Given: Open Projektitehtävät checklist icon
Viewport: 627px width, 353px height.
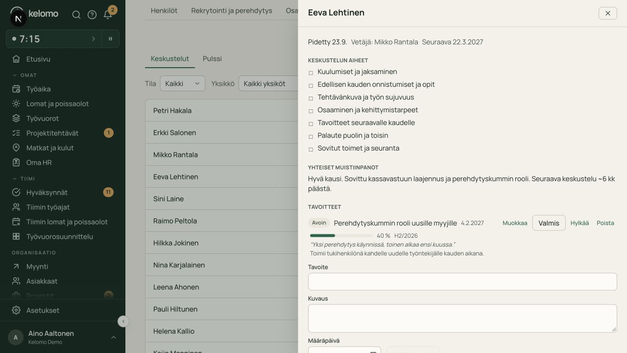Looking at the screenshot, I should click(x=16, y=133).
